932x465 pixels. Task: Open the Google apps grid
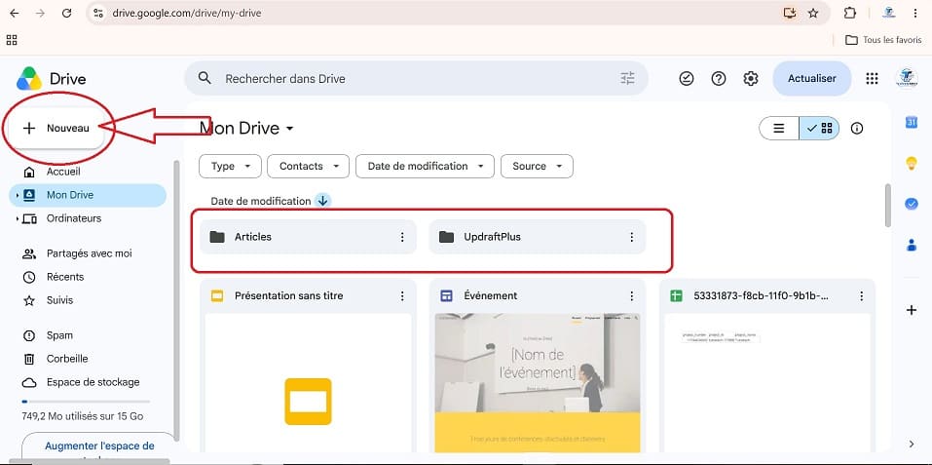[x=872, y=79]
